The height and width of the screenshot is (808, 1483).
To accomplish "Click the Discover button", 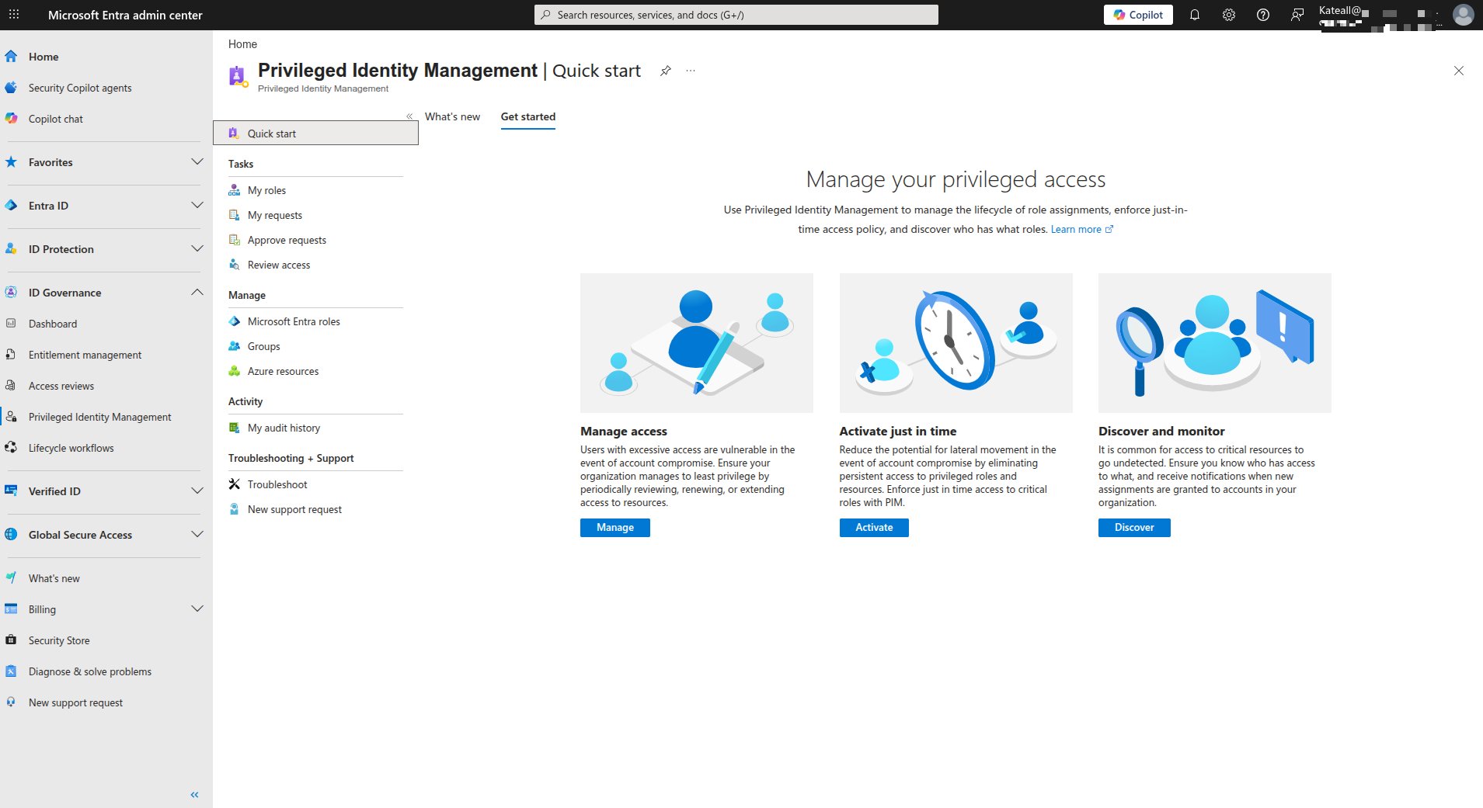I will tap(1134, 528).
